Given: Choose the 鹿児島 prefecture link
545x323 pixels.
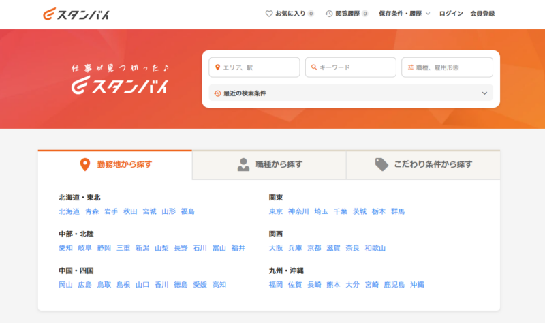Looking at the screenshot, I should (x=394, y=285).
